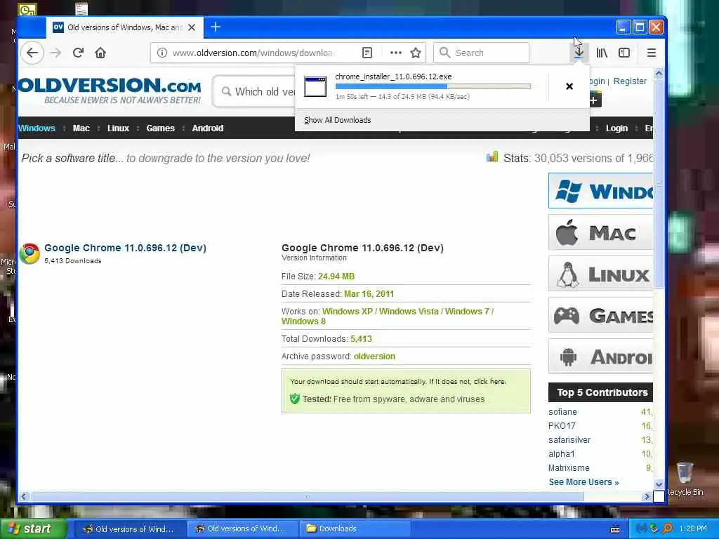Viewport: 719px width, 539px height.
Task: Click the Date Released Mar 16, 2011 value
Action: [369, 294]
